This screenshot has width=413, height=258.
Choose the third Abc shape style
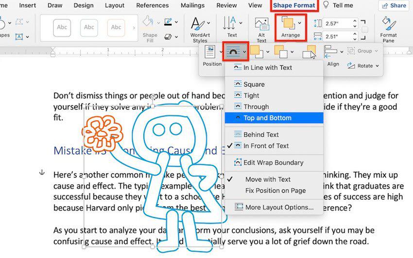coord(116,27)
